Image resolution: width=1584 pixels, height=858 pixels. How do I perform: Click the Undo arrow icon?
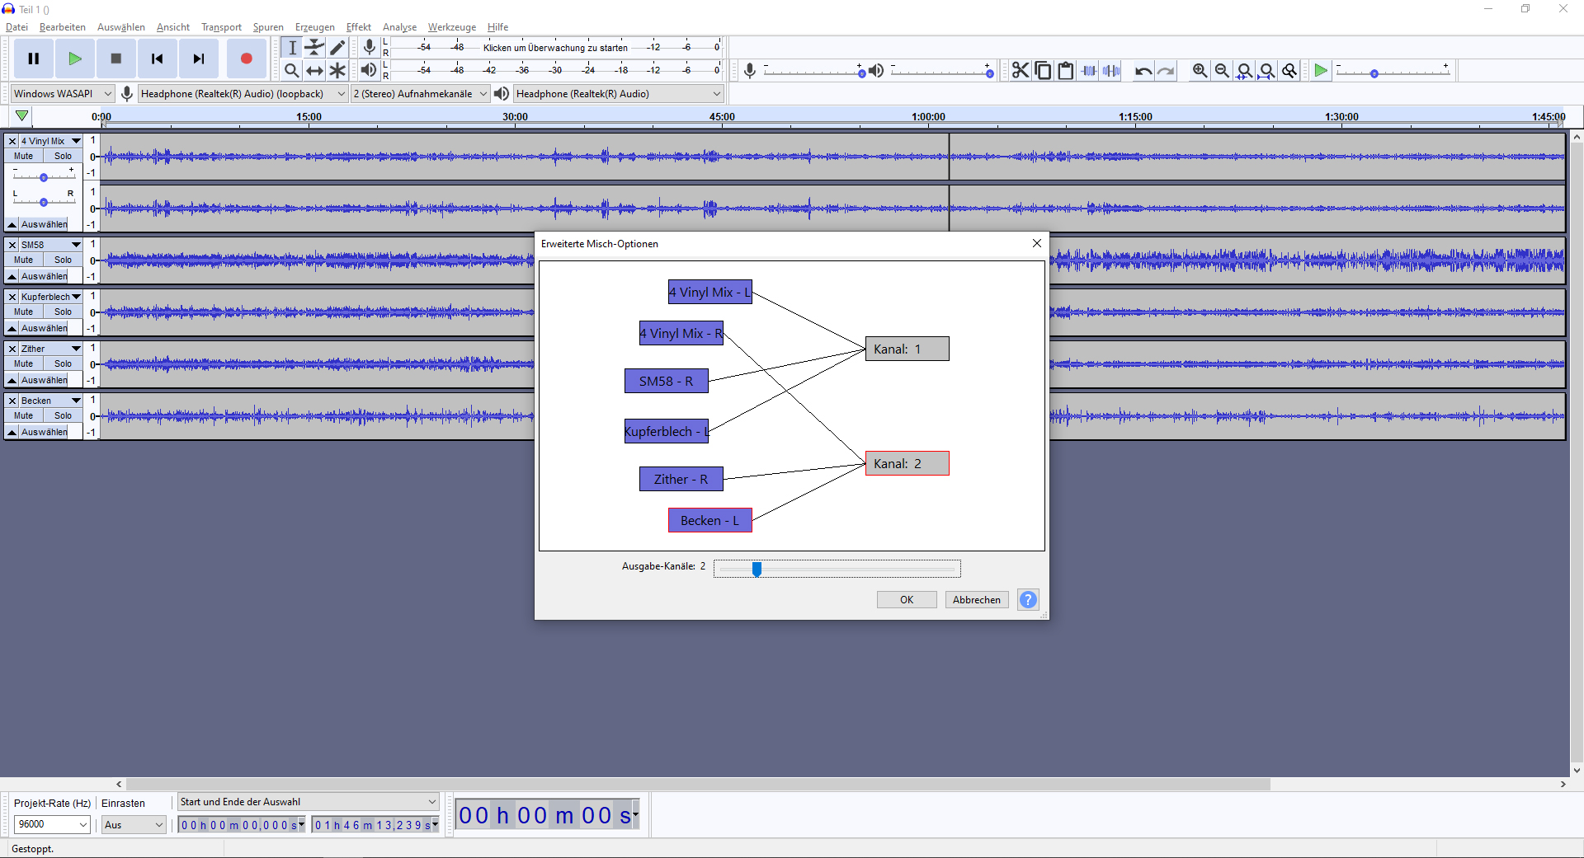1143,71
